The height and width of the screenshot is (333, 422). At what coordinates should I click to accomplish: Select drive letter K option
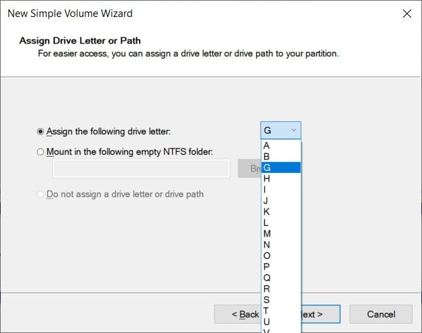[x=267, y=212]
